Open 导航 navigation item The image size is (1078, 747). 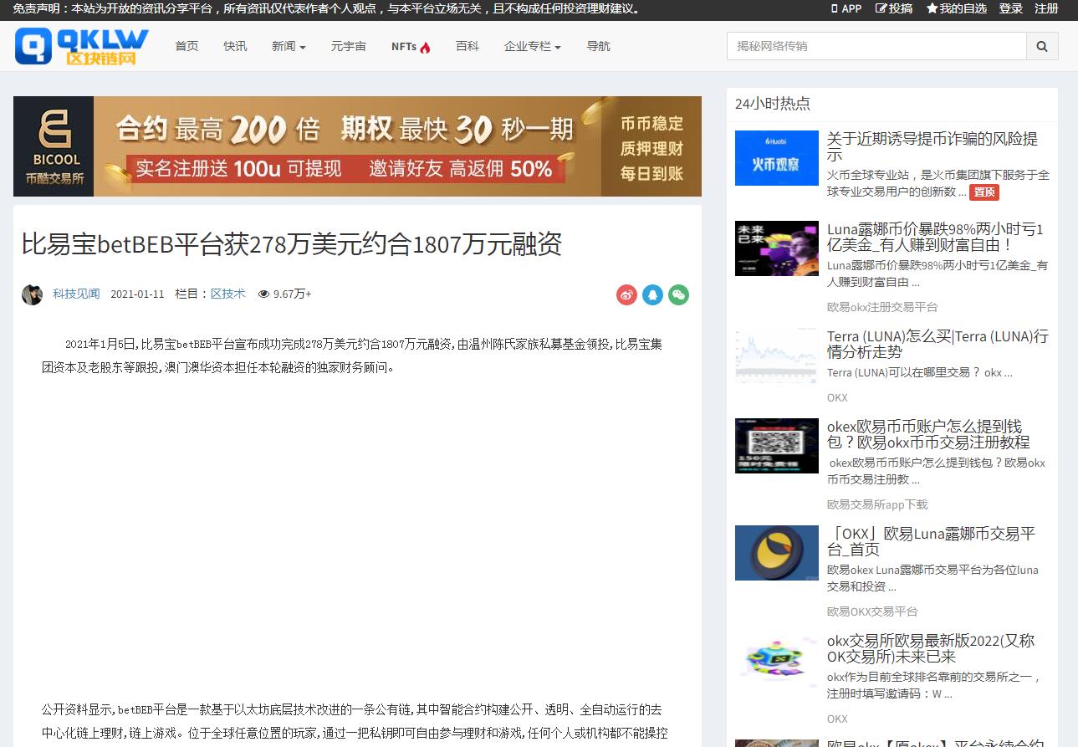click(598, 46)
